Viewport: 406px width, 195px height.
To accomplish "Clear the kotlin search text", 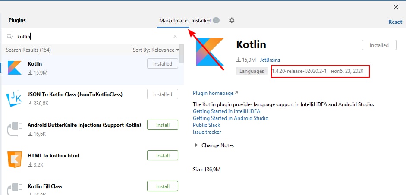I will (x=175, y=36).
